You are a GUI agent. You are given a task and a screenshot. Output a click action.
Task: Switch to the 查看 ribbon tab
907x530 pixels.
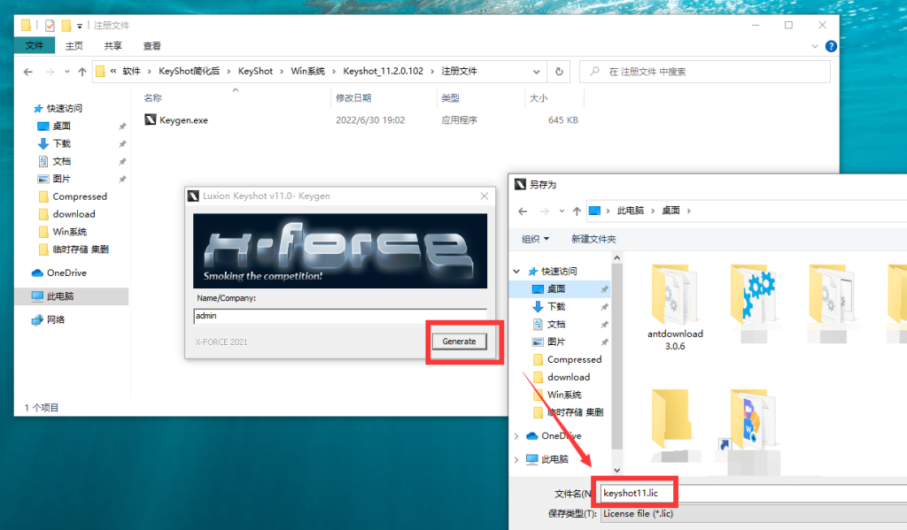coord(152,46)
